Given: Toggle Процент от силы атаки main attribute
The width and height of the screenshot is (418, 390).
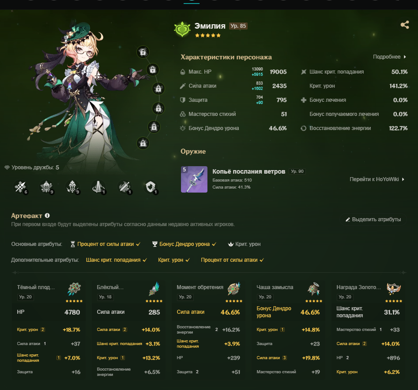Looking at the screenshot, I should [105, 244].
